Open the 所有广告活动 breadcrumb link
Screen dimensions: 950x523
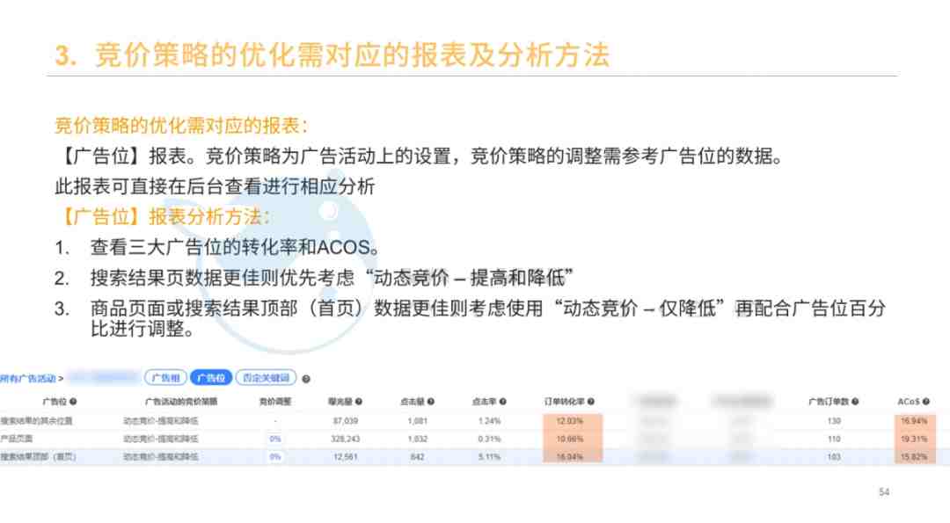coord(28,378)
